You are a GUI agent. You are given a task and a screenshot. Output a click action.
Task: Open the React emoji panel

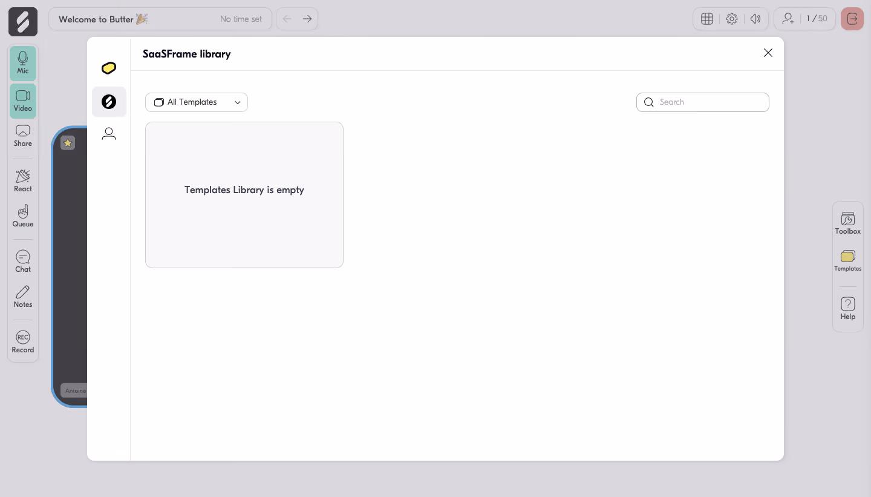pos(23,181)
